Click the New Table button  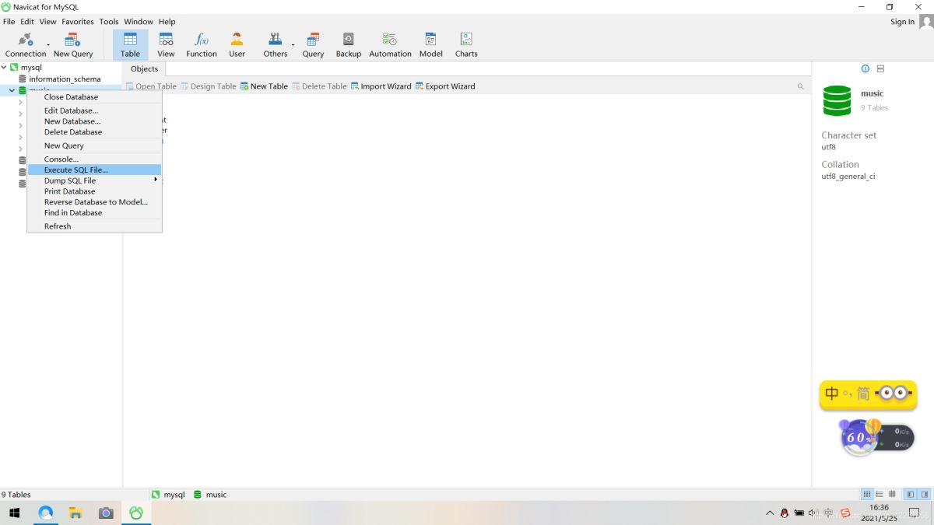pos(265,86)
